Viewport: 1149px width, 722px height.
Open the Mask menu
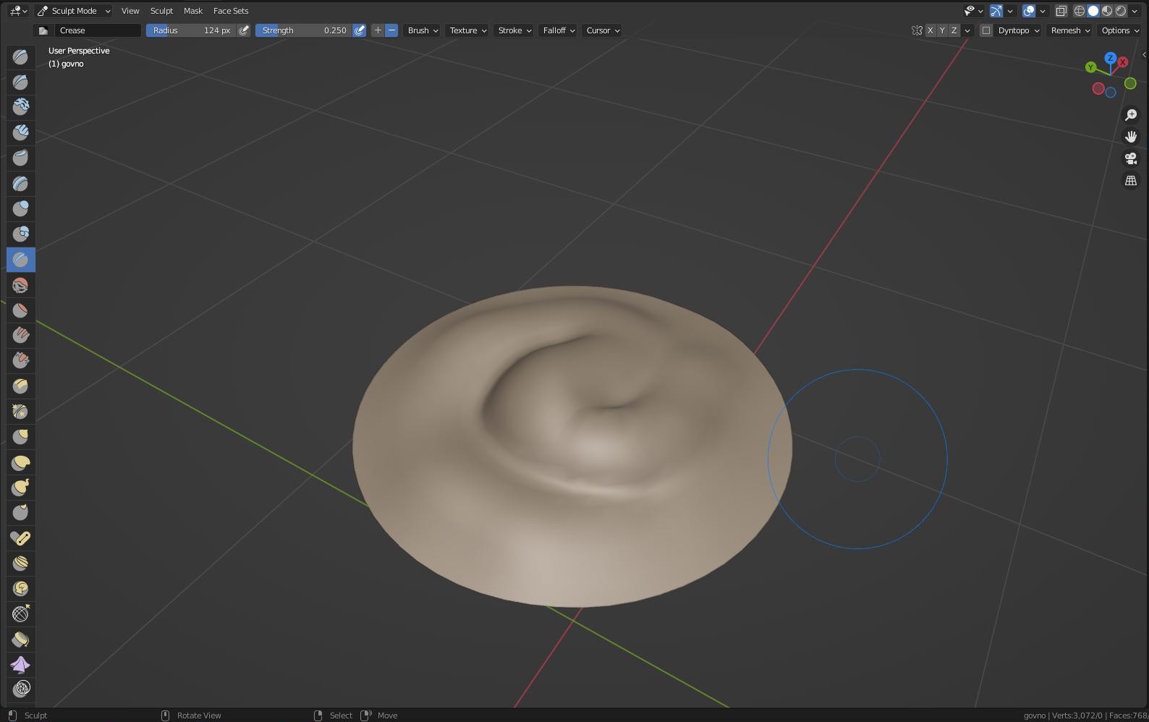193,11
